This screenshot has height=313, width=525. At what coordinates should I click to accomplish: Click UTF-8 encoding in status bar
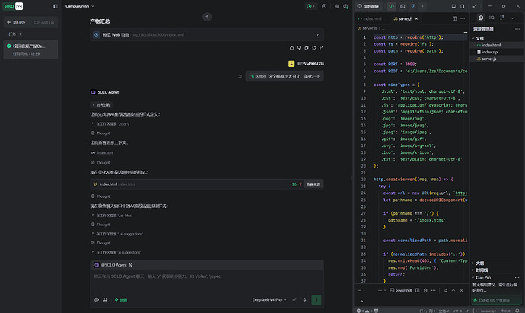pyautogui.click(x=457, y=311)
